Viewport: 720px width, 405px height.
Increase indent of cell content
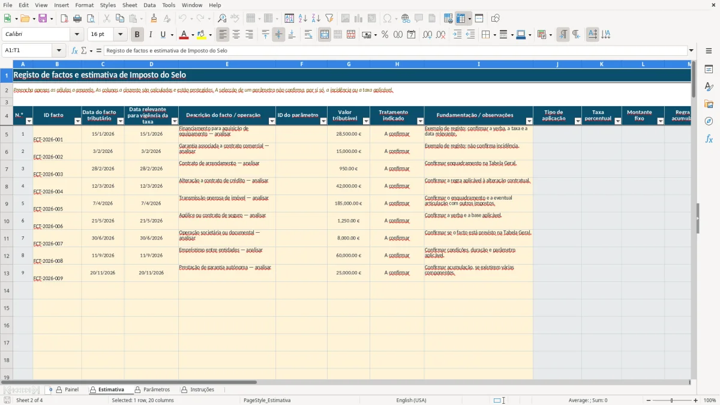457,35
